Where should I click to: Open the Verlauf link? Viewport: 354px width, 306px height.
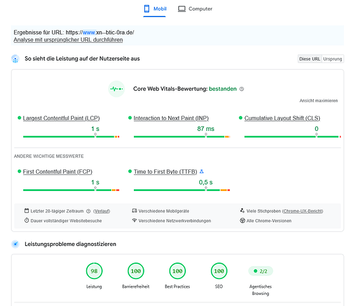point(101,211)
